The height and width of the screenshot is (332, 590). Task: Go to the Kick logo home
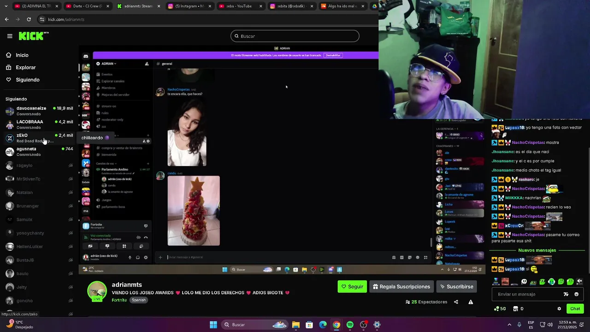[34, 36]
